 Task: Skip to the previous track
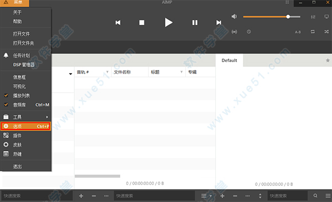click(x=118, y=23)
